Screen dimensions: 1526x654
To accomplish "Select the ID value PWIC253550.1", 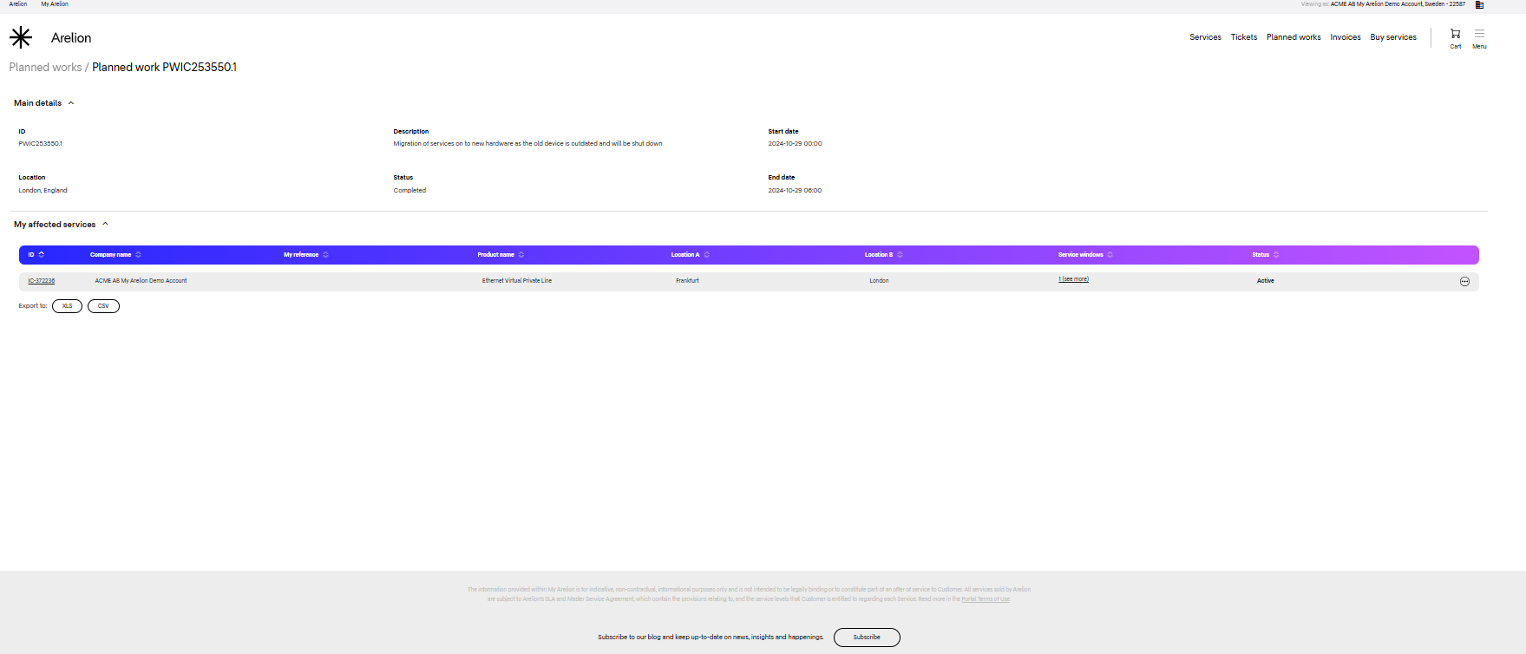I will (41, 144).
